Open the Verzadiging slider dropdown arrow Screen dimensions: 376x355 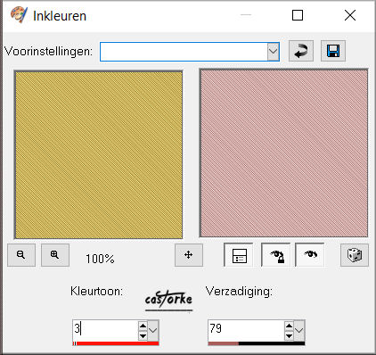(299, 330)
